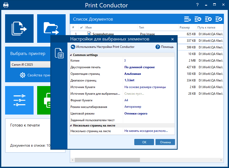Click the 599 KB size cell
The image size is (229, 168).
191,47
